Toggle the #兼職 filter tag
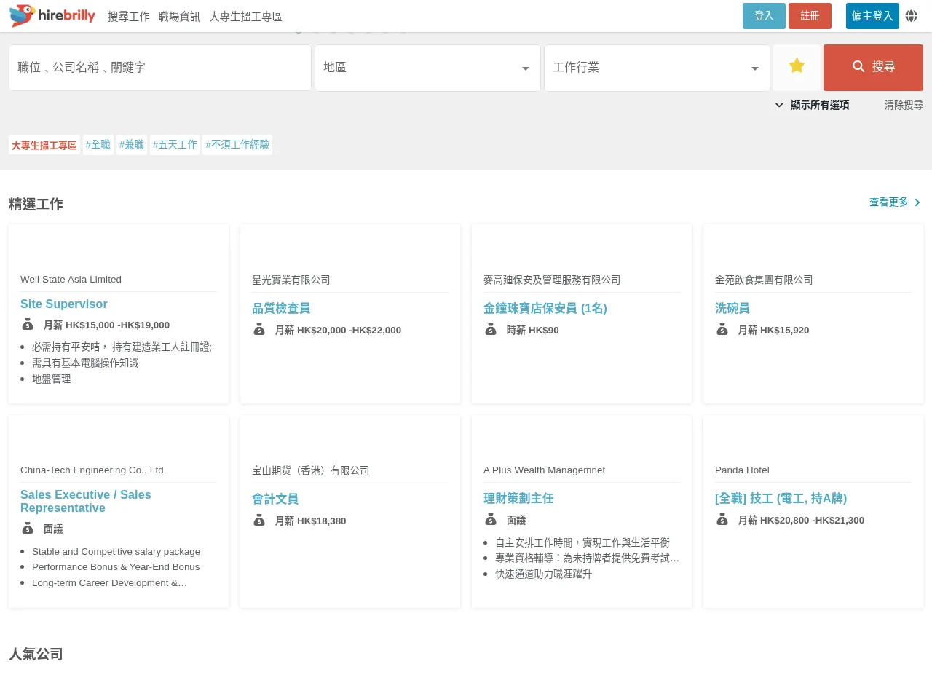Viewport: 932px width, 699px height. click(x=132, y=145)
